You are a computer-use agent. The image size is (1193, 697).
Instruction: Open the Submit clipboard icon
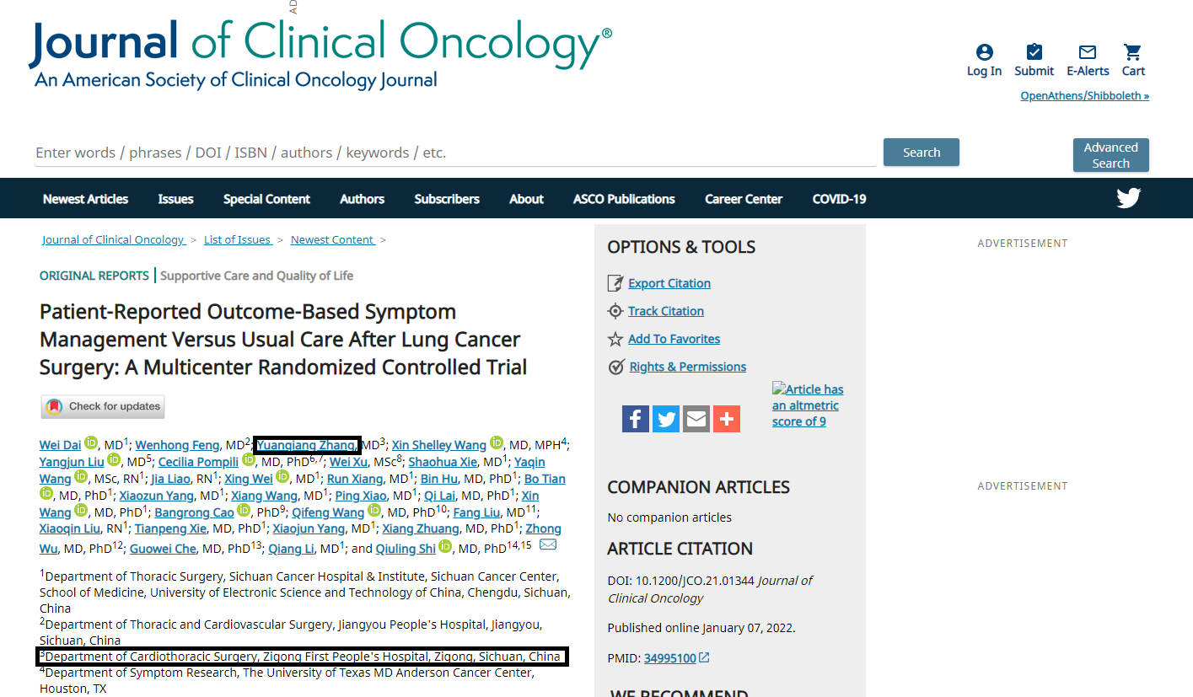tap(1034, 52)
